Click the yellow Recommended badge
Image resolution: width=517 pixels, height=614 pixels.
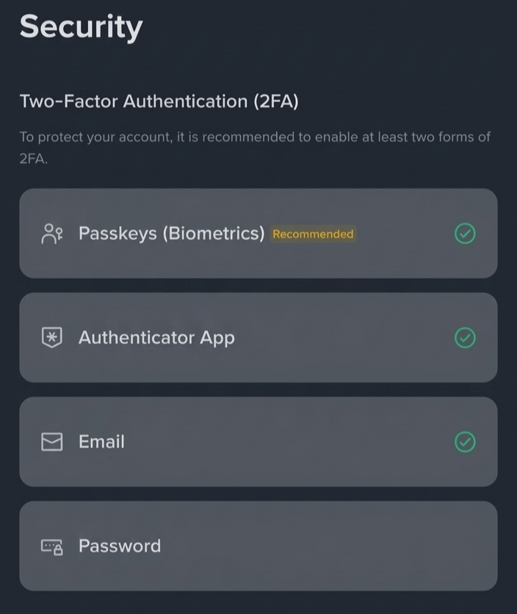313,234
